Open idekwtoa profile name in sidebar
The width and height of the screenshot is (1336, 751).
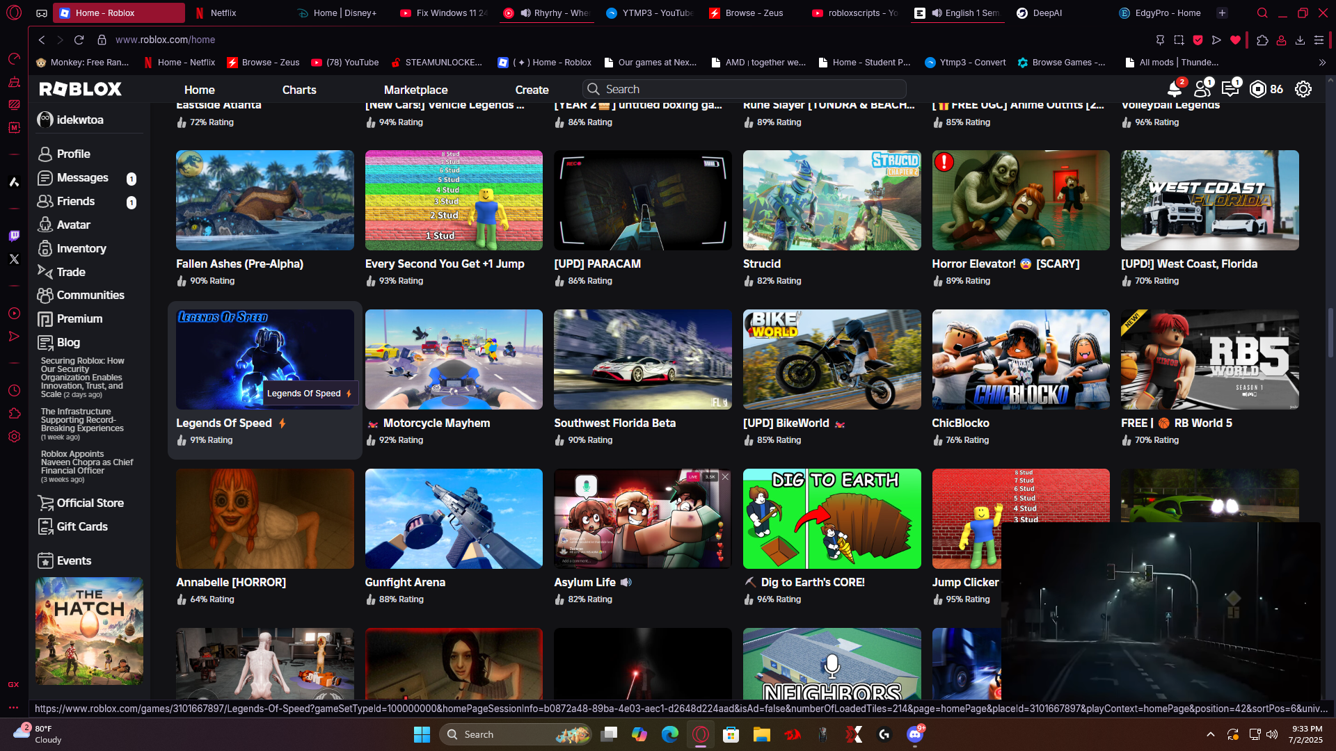(x=80, y=120)
